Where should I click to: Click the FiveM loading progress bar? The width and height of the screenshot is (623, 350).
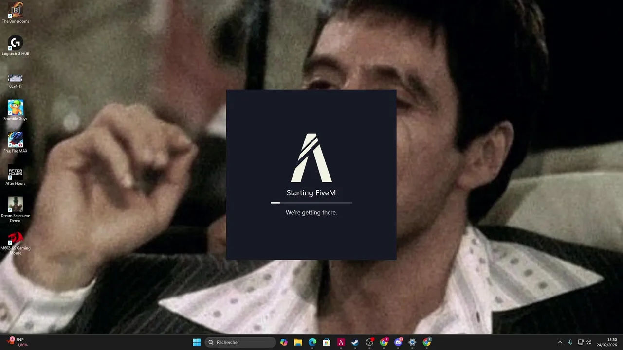click(311, 203)
